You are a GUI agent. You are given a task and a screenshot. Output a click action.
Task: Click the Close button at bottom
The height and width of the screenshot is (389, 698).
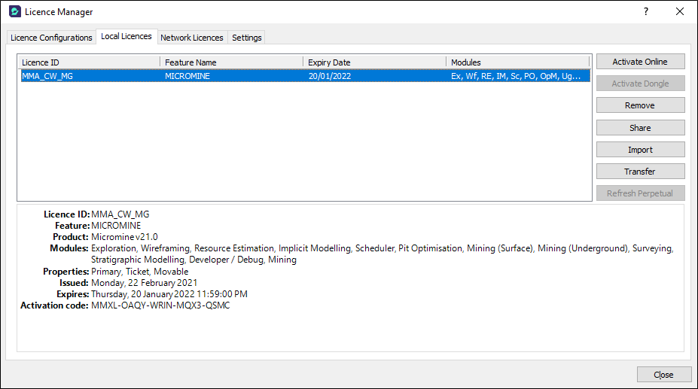coord(663,375)
